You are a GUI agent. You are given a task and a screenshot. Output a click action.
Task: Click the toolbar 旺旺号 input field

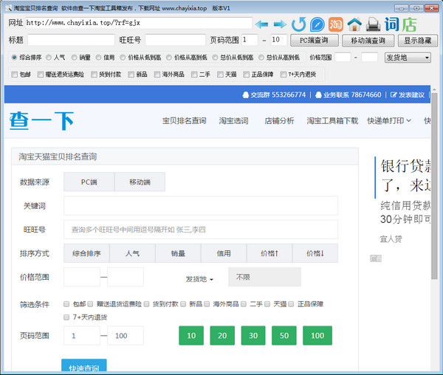click(x=175, y=40)
